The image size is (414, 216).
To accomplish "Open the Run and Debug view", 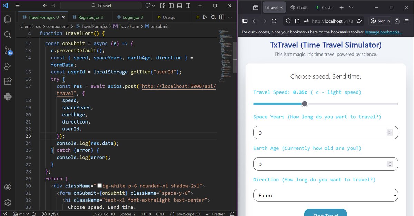I will point(8,66).
